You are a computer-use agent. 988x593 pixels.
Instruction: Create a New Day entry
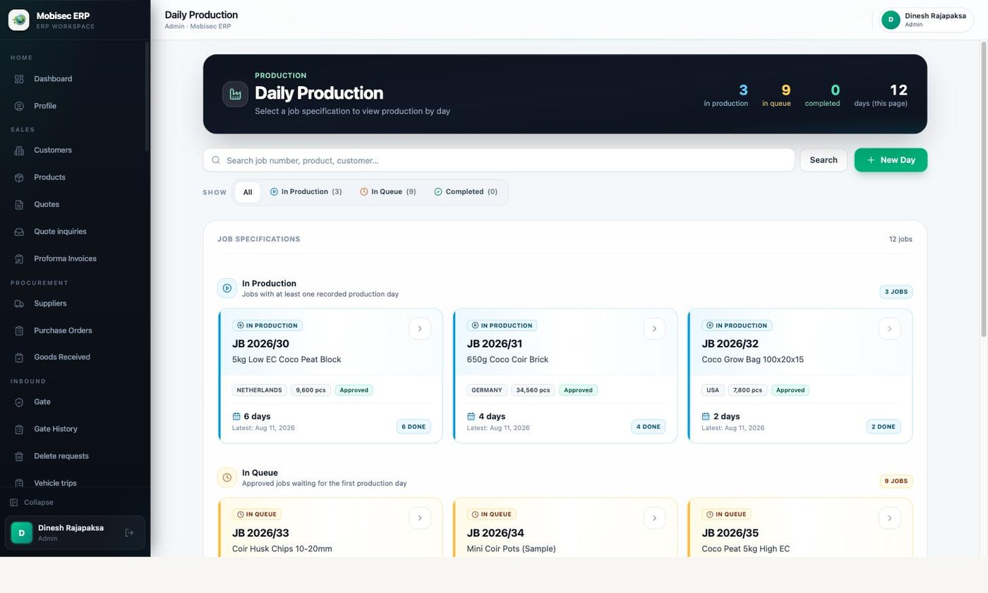coord(891,160)
